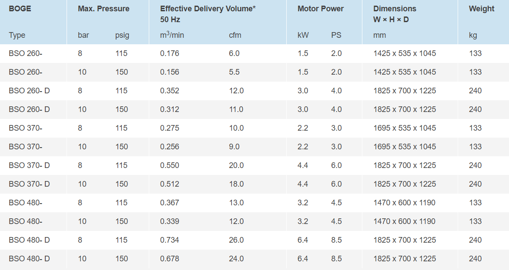Select the kW unit subheader
This screenshot has height=270, width=509.
click(303, 35)
